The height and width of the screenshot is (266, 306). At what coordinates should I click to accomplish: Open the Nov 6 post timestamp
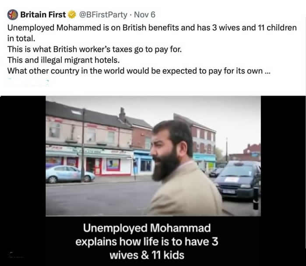[144, 14]
